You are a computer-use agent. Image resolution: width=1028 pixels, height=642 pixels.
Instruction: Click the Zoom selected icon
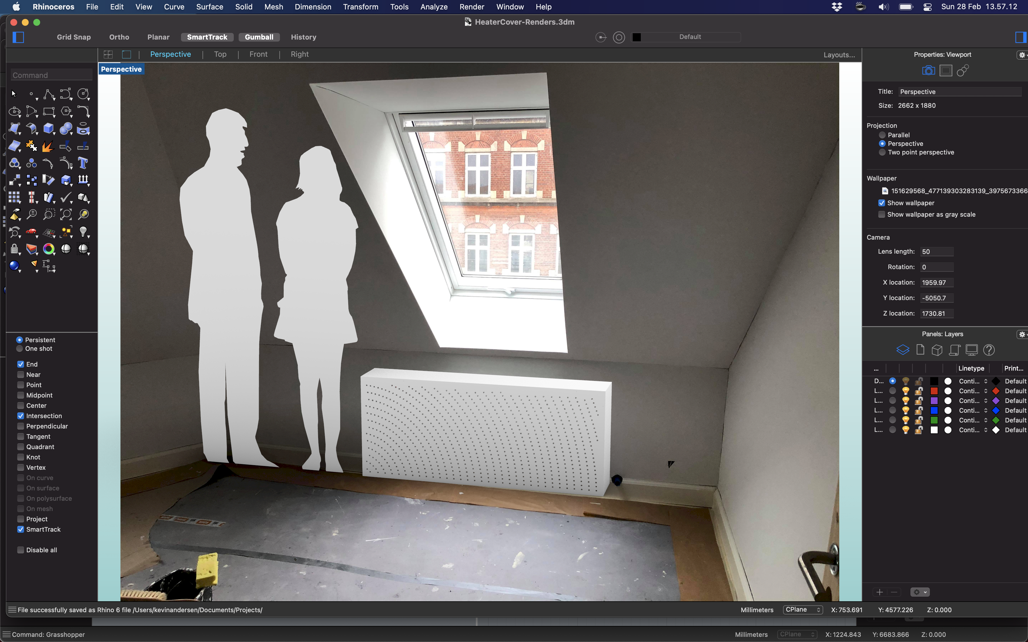(x=83, y=214)
